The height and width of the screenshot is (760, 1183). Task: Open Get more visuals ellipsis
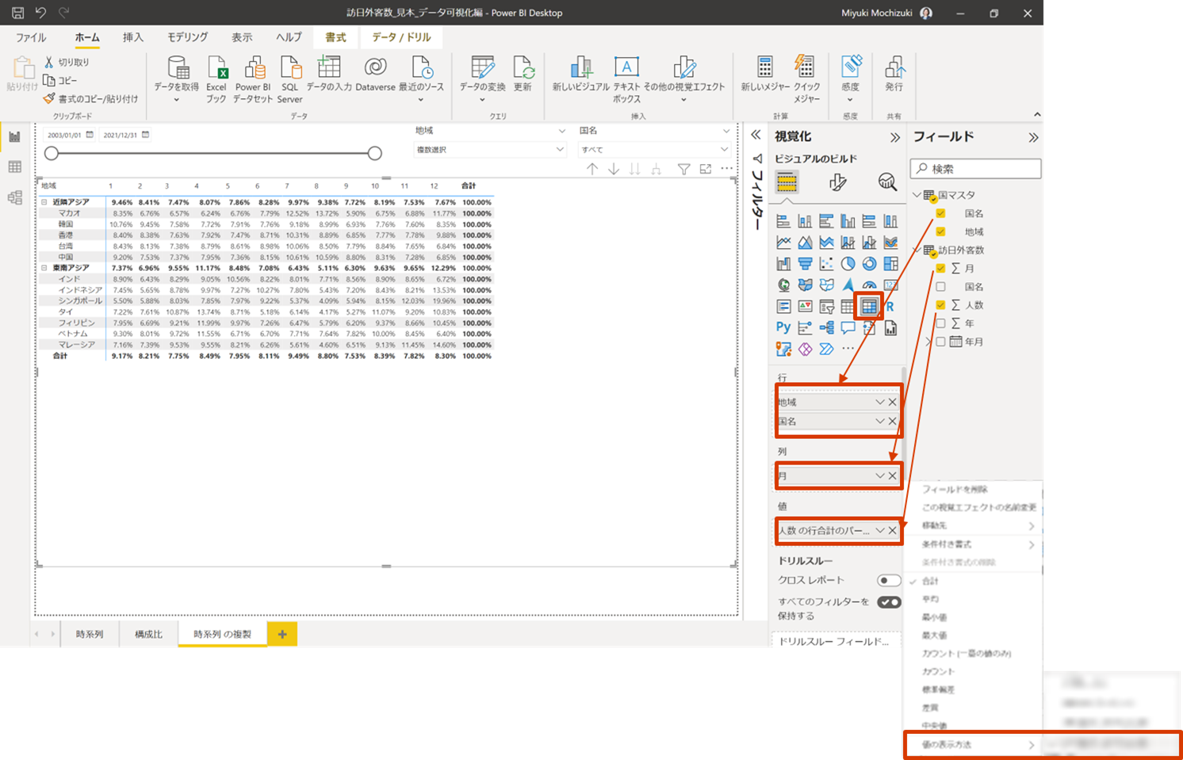pos(848,349)
